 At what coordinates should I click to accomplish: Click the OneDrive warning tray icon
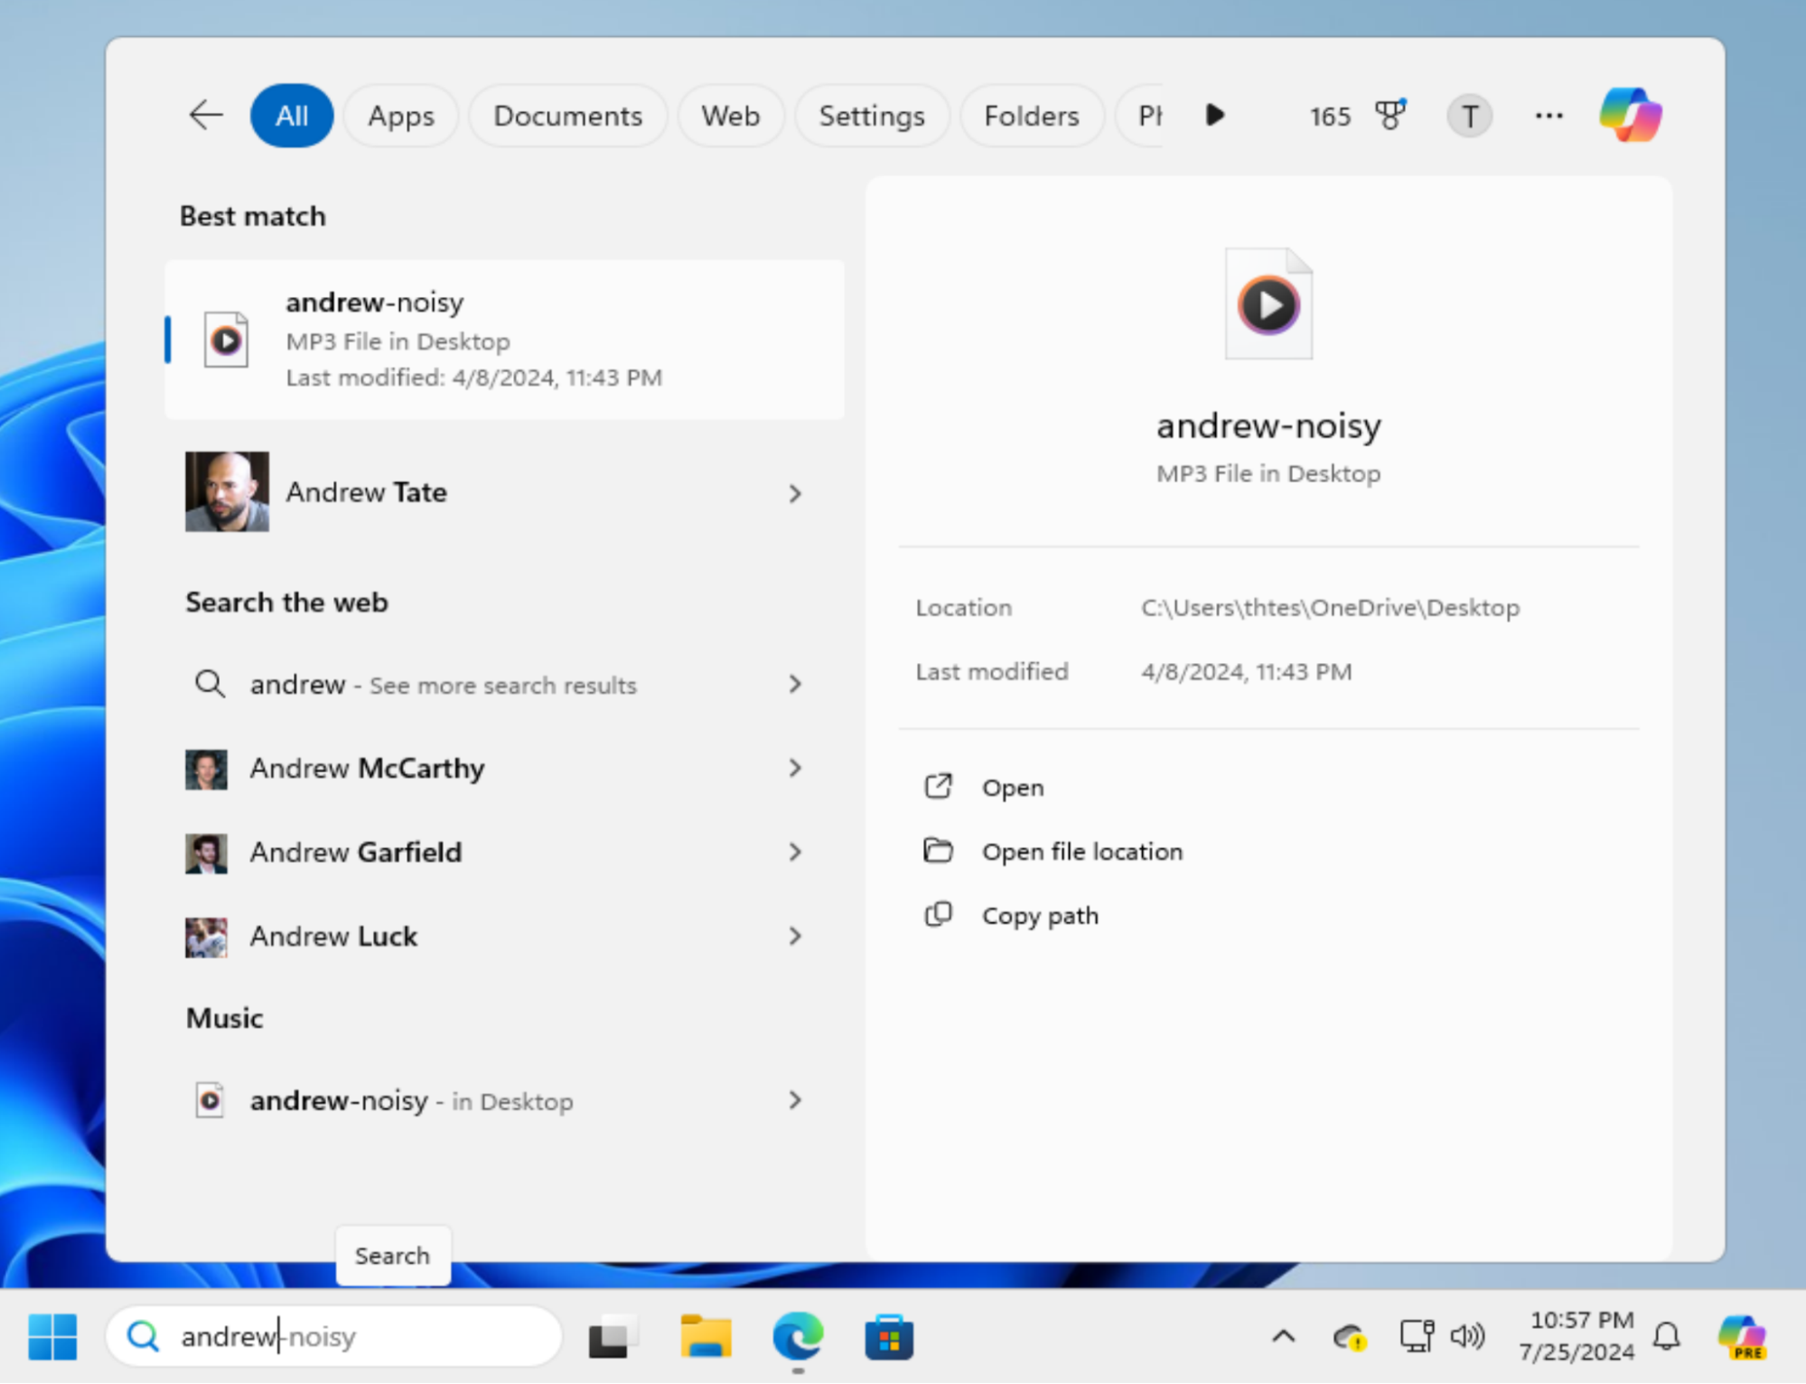click(1349, 1337)
